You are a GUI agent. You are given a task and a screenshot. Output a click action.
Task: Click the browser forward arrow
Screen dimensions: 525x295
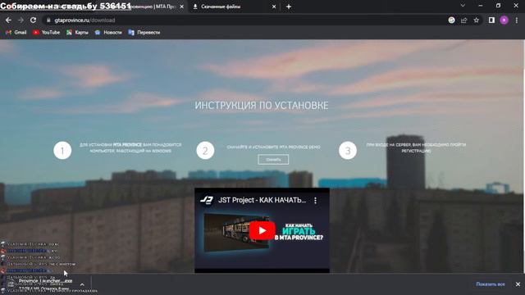click(x=21, y=20)
